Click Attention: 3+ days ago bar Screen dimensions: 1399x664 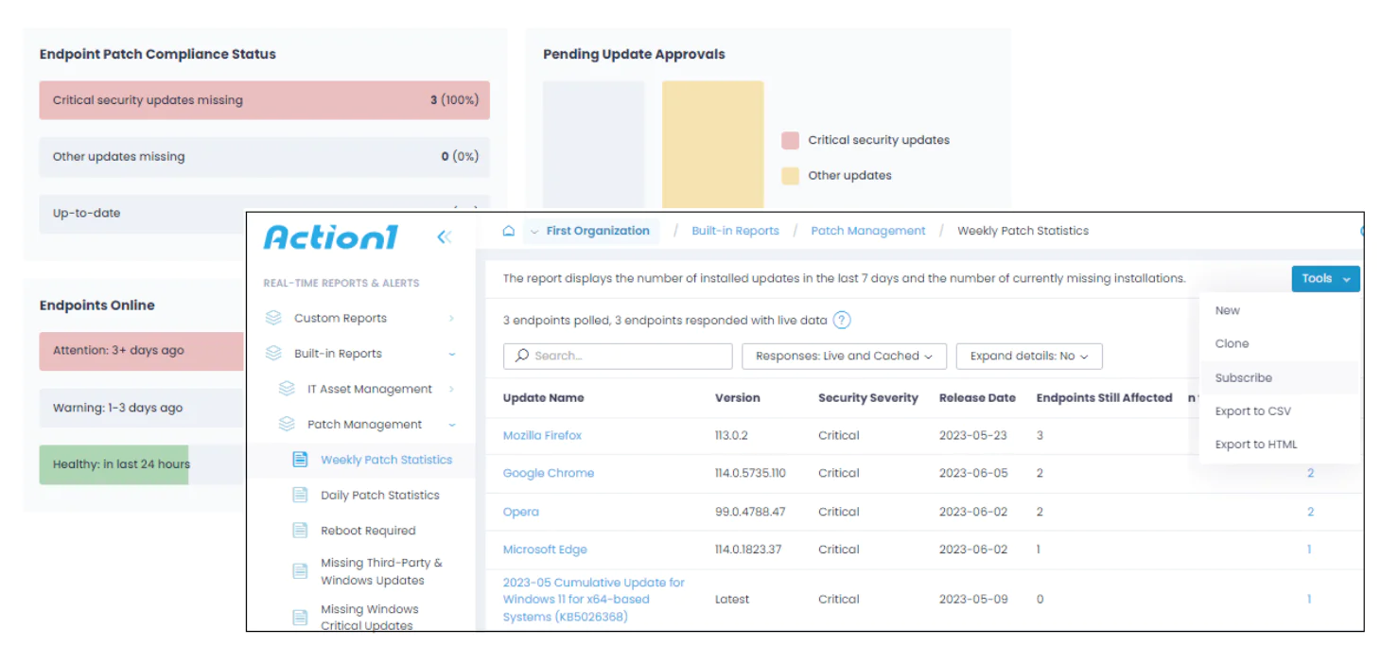(x=142, y=351)
